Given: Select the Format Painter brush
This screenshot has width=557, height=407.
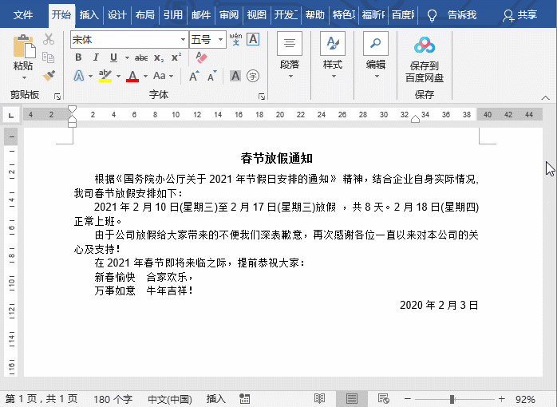Looking at the screenshot, I should pyautogui.click(x=49, y=75).
